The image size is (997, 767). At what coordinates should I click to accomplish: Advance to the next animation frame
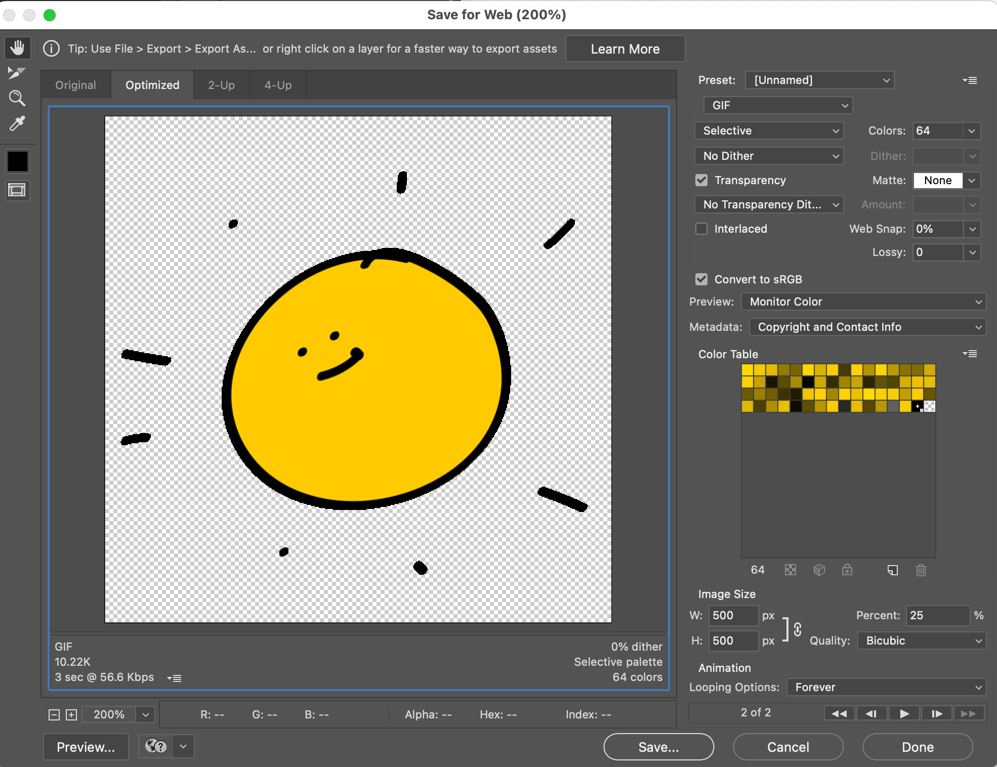pyautogui.click(x=936, y=713)
